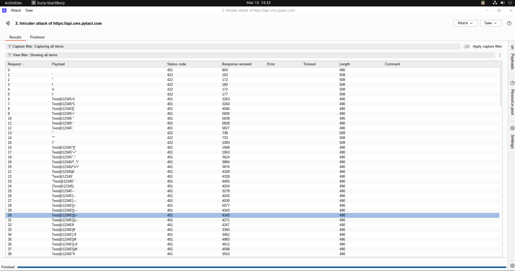Click the back arrow icon beside attack title
The image size is (515, 271).
[x=8, y=23]
